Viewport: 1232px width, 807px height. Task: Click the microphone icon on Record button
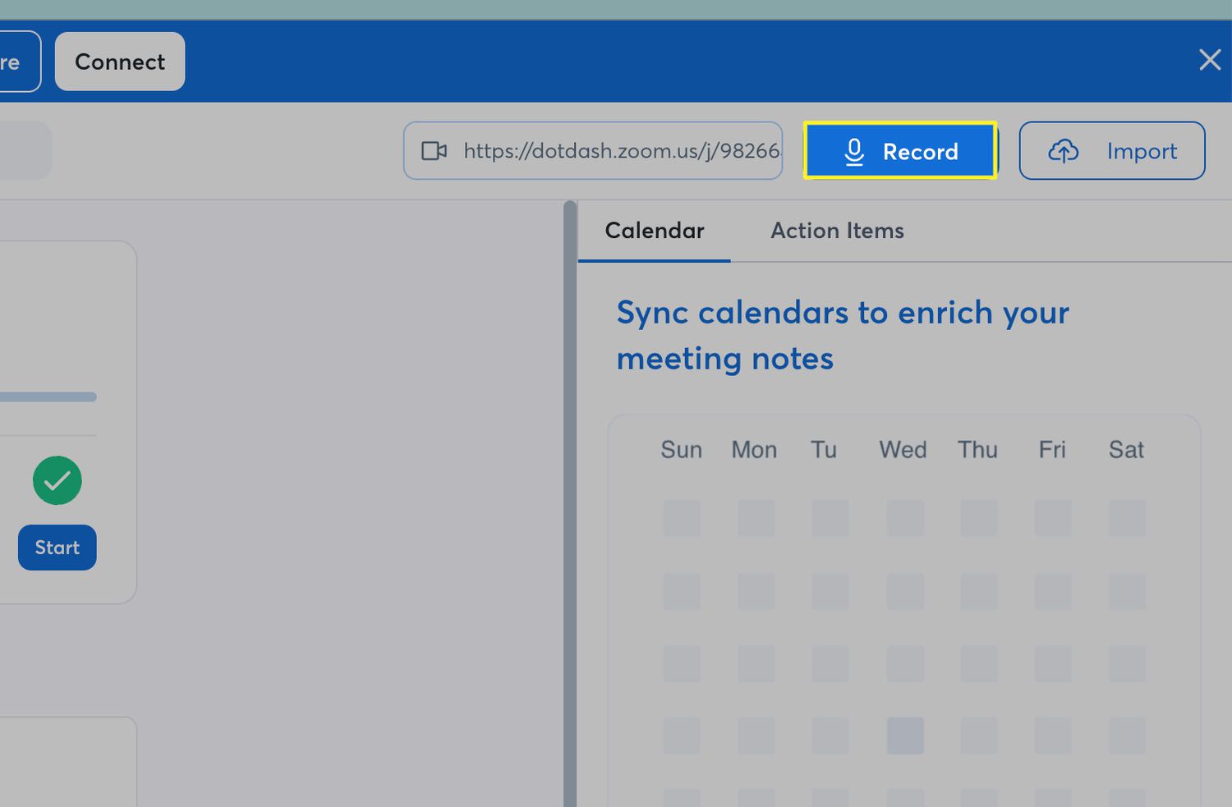coord(854,152)
